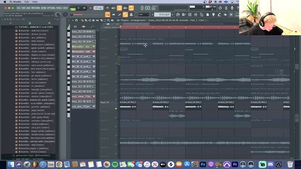Open the Line snap dropdown
301x169 pixels.
[143, 15]
